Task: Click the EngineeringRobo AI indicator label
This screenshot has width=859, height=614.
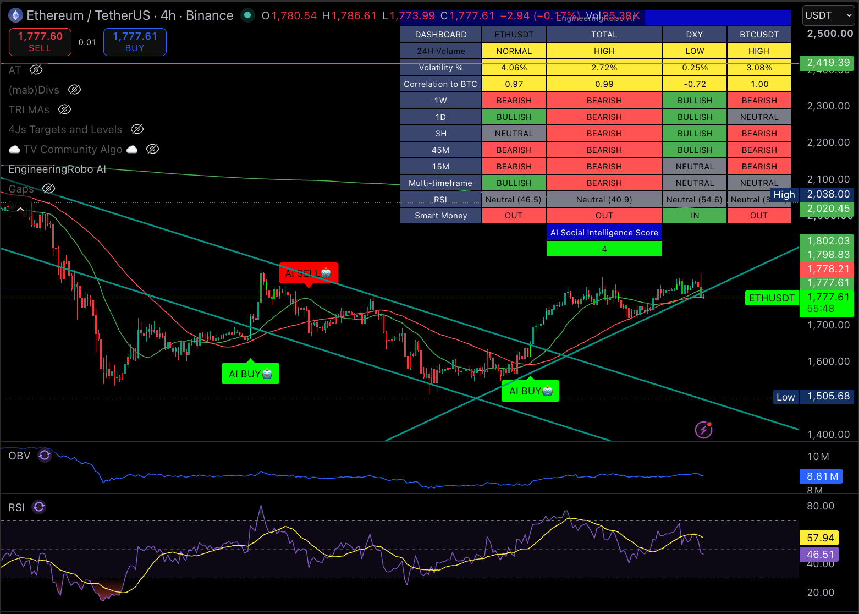Action: [x=57, y=169]
